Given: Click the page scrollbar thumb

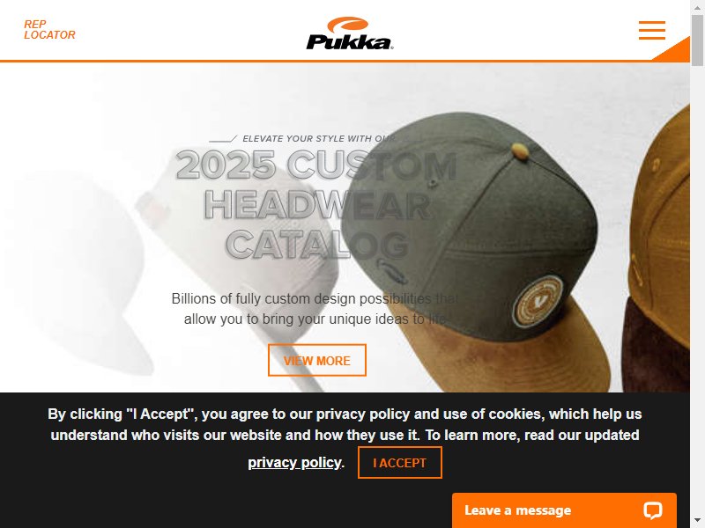Looking at the screenshot, I should click(697, 40).
